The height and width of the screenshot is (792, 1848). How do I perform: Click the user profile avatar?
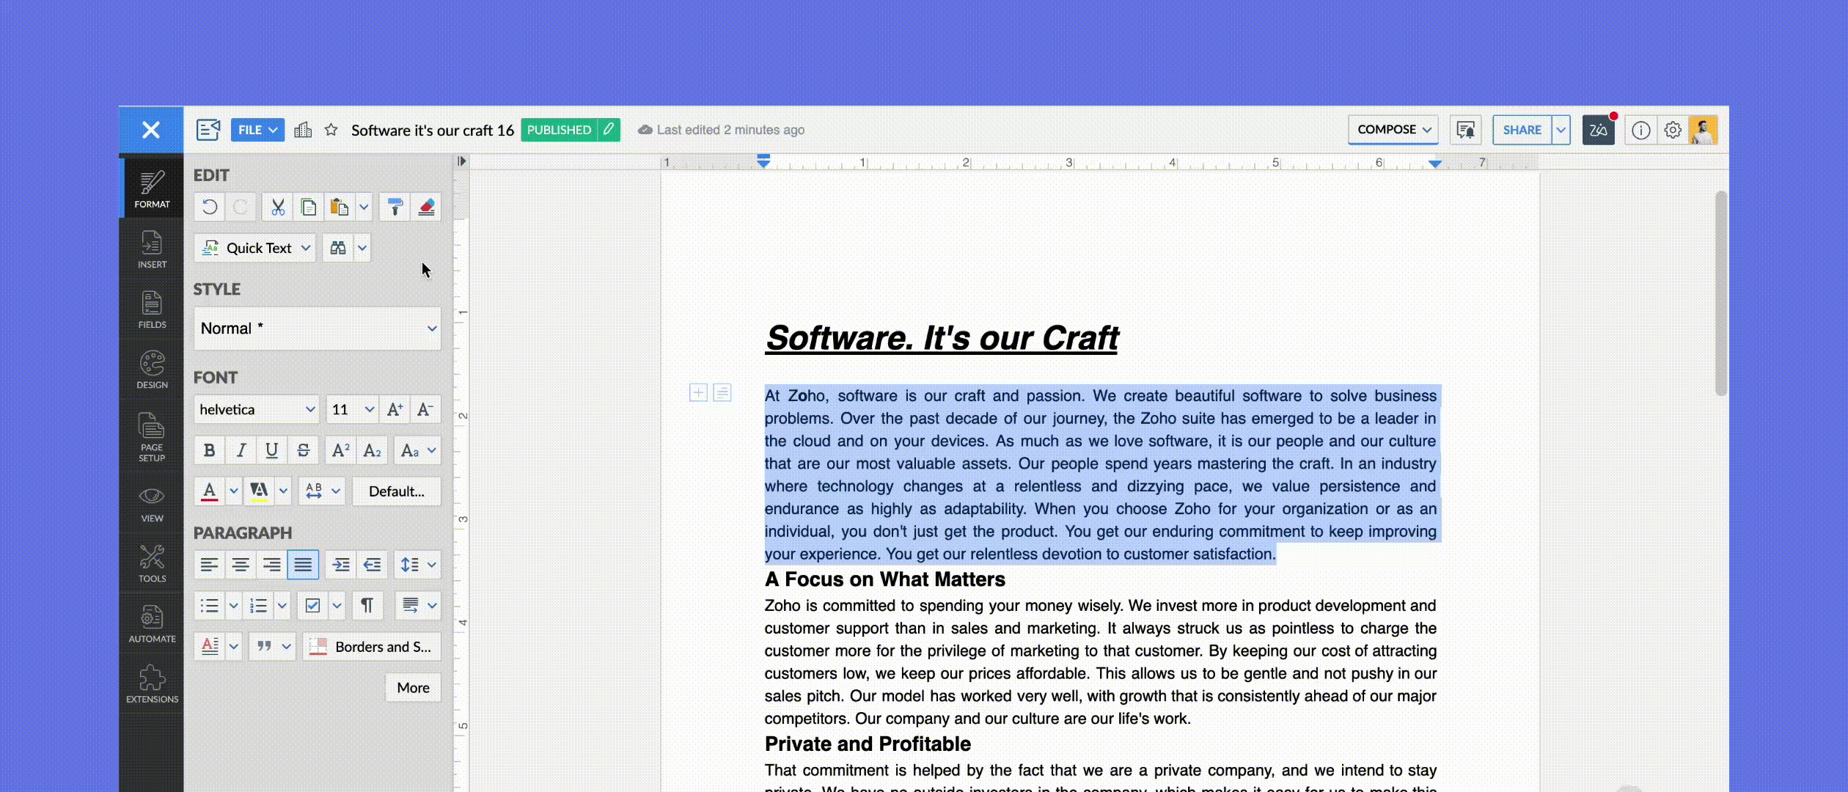[1703, 130]
